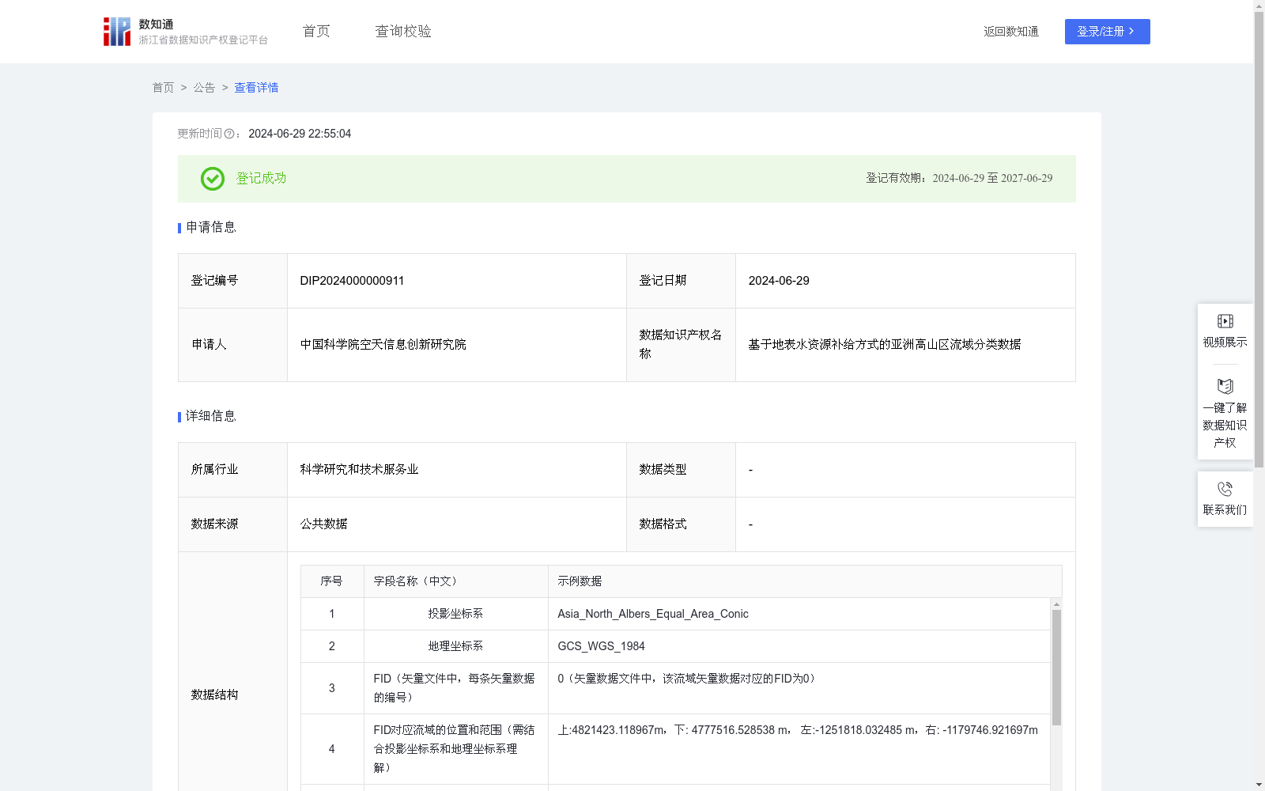
Task: Click the 数据格式 label cell
Action: [681, 524]
